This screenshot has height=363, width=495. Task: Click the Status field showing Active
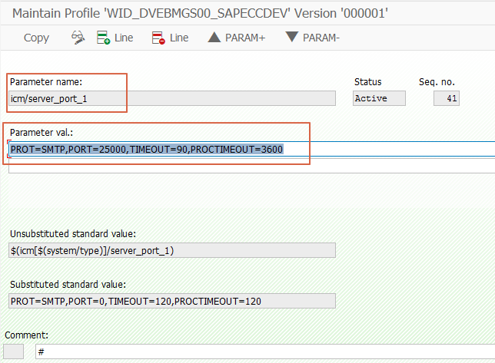coord(379,98)
